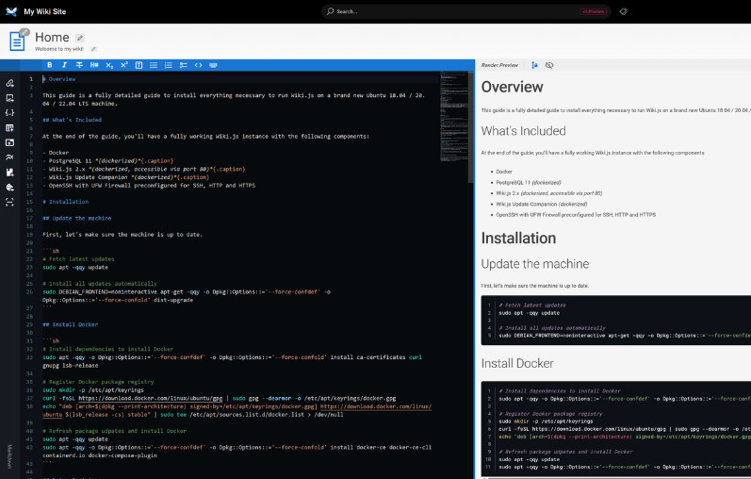Click the editor vertical scrollbar

coord(471,127)
